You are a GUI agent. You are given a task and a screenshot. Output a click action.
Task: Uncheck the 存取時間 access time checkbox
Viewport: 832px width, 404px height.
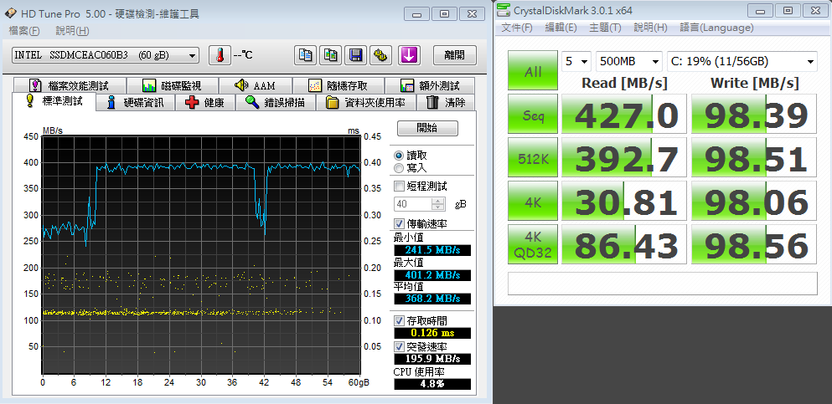[x=399, y=320]
